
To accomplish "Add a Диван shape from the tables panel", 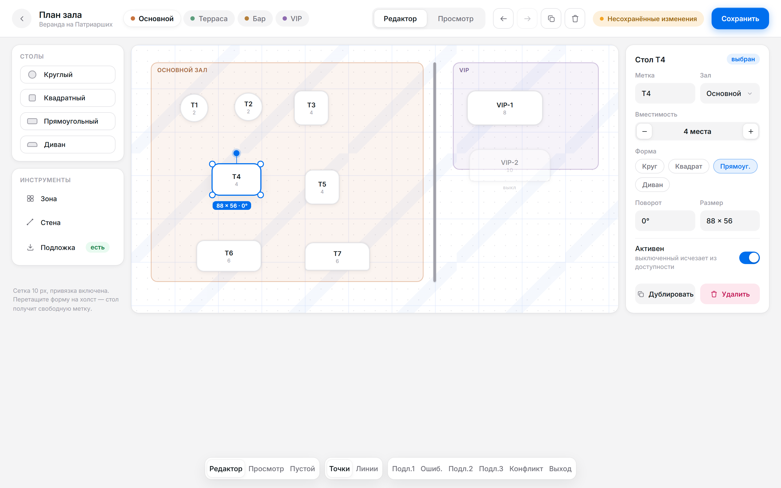I will tap(68, 145).
